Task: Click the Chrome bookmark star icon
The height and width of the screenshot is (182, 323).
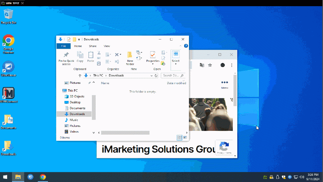Action: (x=210, y=65)
